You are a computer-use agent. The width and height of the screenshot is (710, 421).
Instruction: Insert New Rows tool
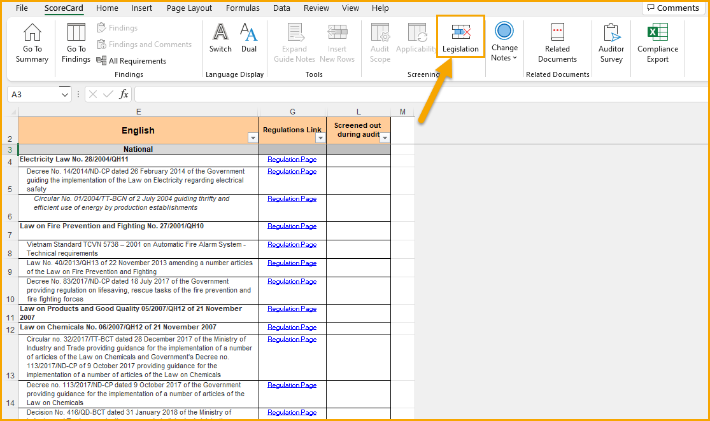[337, 43]
